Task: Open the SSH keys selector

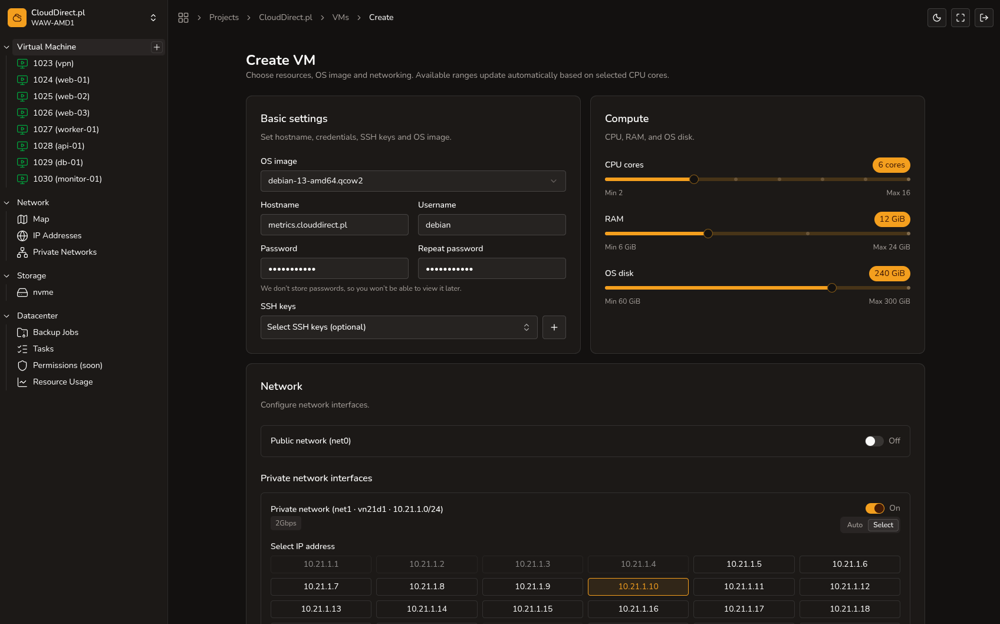Action: click(x=399, y=327)
